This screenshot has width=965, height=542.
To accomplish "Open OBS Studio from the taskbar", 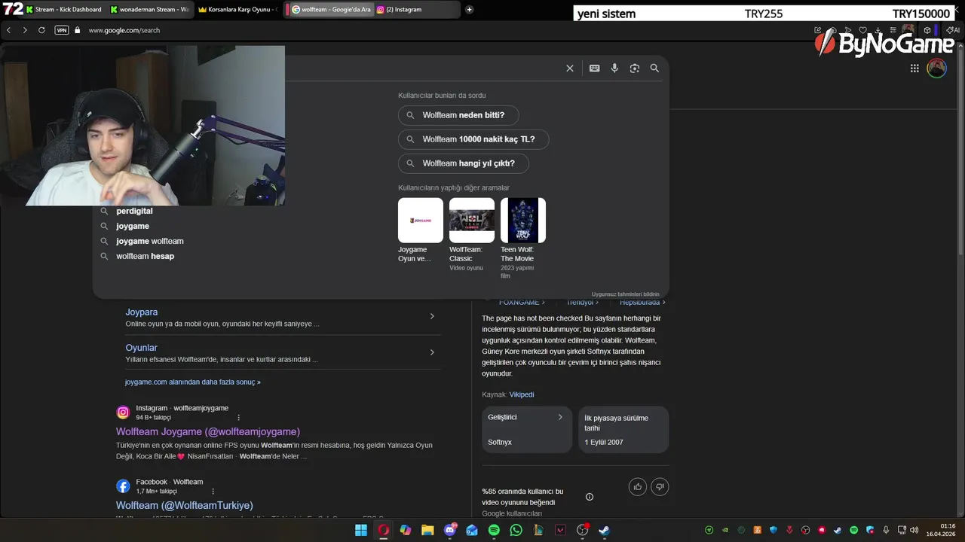I will pyautogui.click(x=582, y=530).
